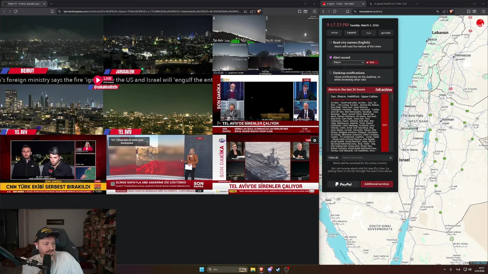Viewport: 488px width, 274px height.
Task: Open Additional services
Action: coord(377,184)
